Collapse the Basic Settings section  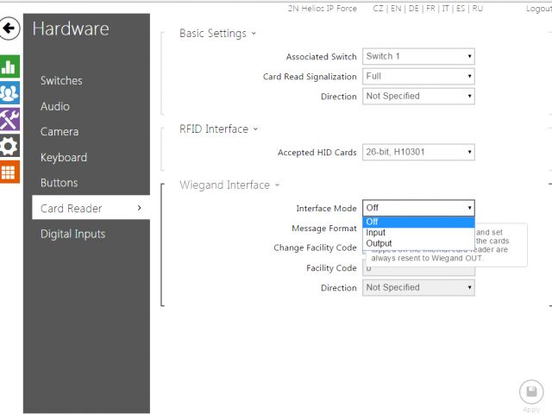coord(217,34)
